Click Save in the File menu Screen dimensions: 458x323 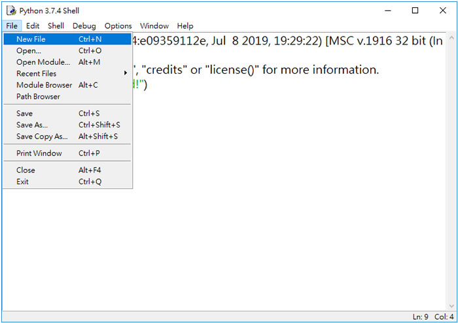point(67,113)
